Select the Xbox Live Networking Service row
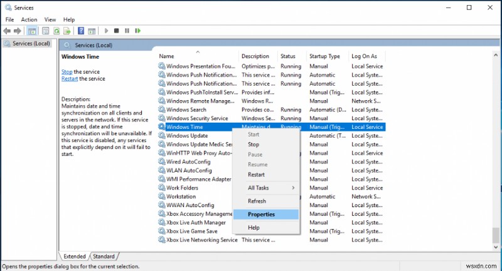The image size is (502, 271). coord(272,240)
